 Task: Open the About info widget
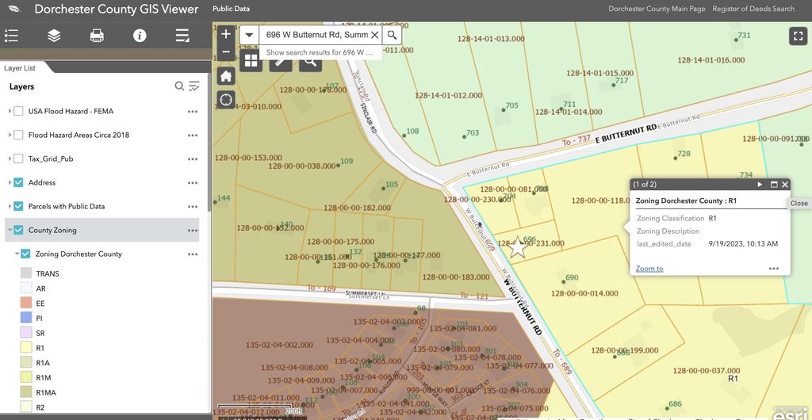pos(140,36)
